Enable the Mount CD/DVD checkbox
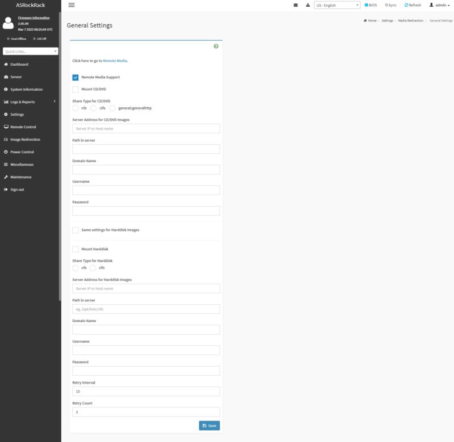The image size is (454, 442). pyautogui.click(x=75, y=90)
